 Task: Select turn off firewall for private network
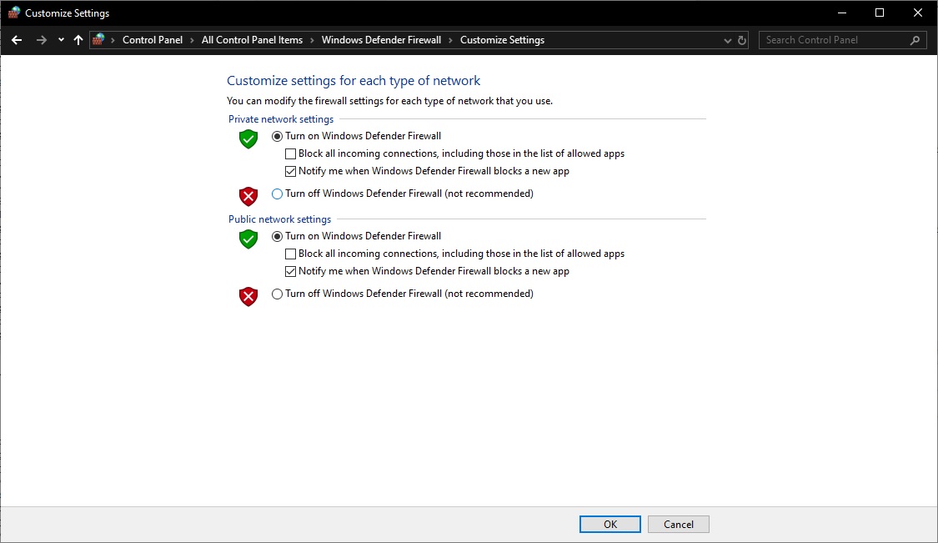[x=276, y=193]
